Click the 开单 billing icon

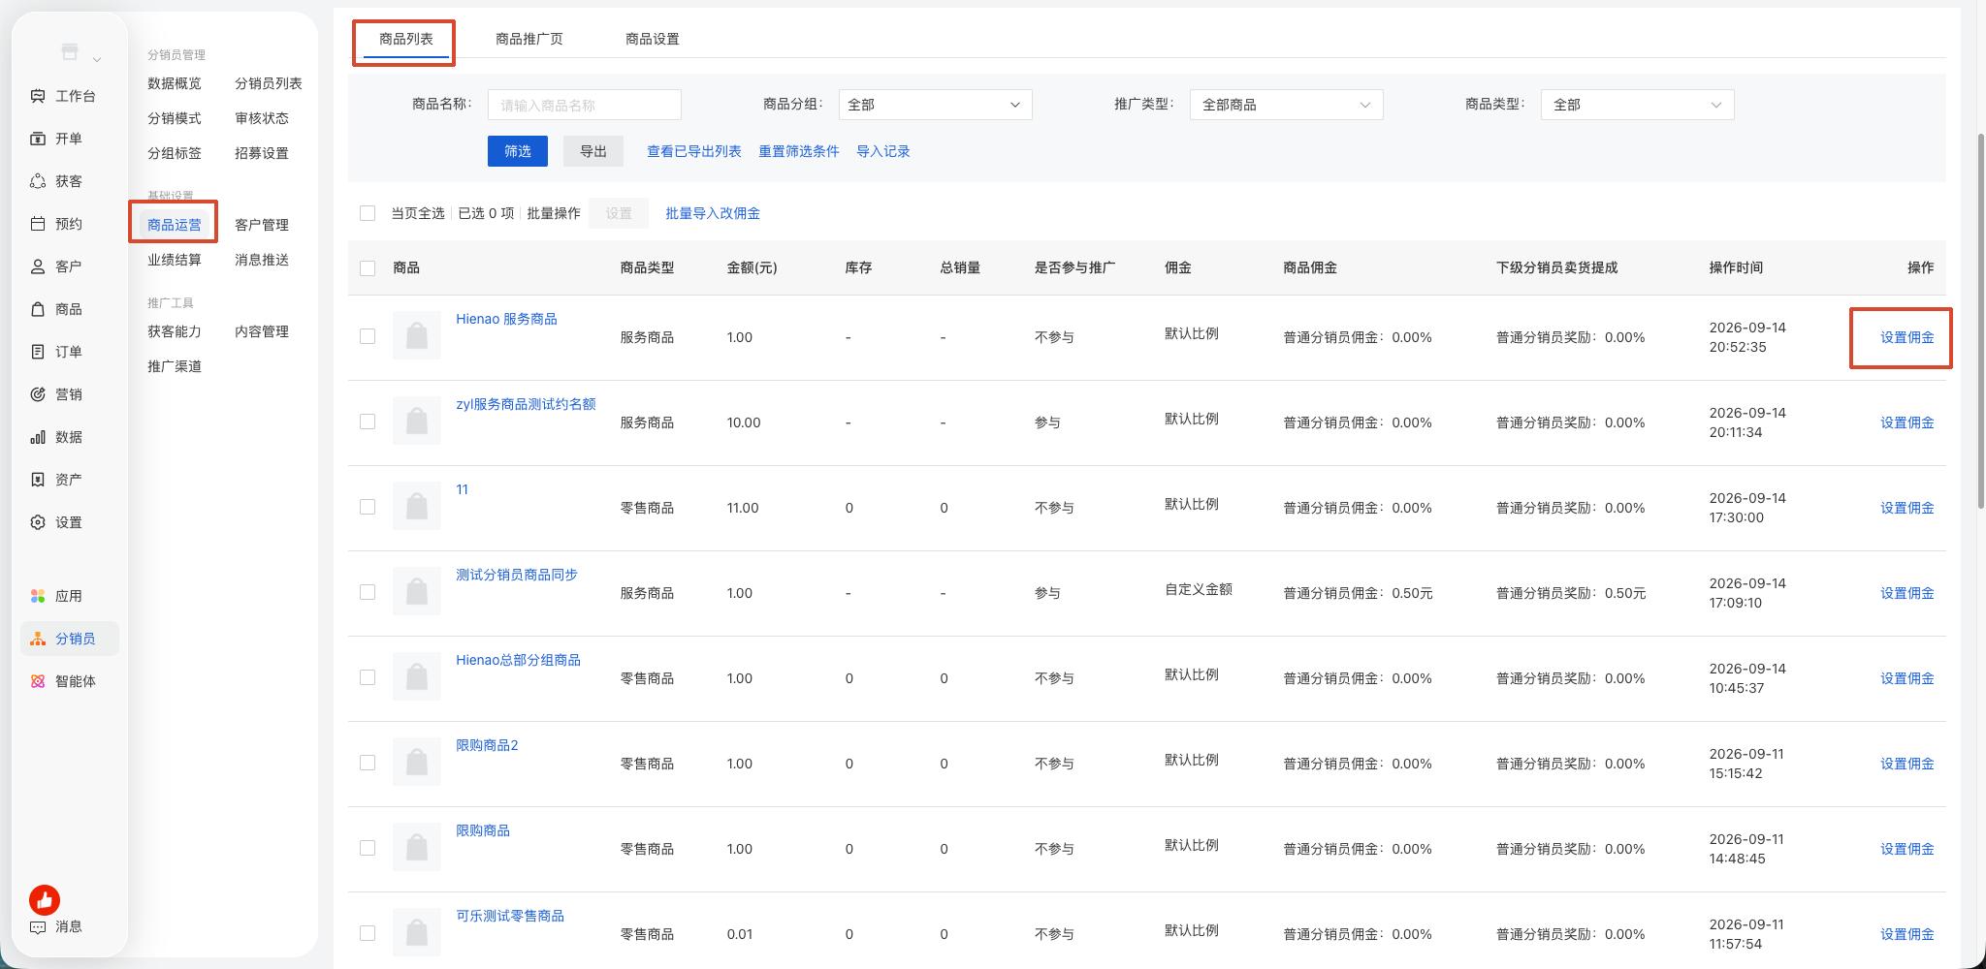point(38,139)
